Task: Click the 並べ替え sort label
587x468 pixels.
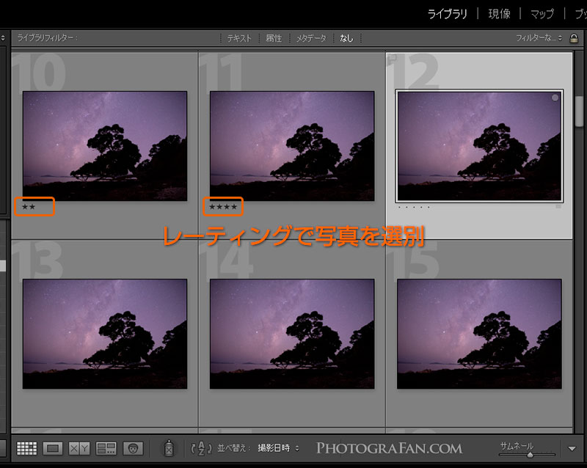Action: (233, 447)
